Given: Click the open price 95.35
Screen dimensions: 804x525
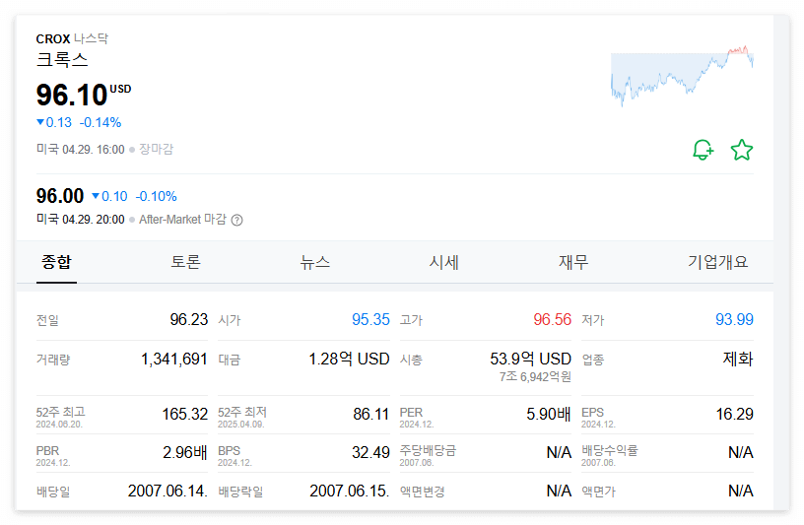Looking at the screenshot, I should click(370, 319).
